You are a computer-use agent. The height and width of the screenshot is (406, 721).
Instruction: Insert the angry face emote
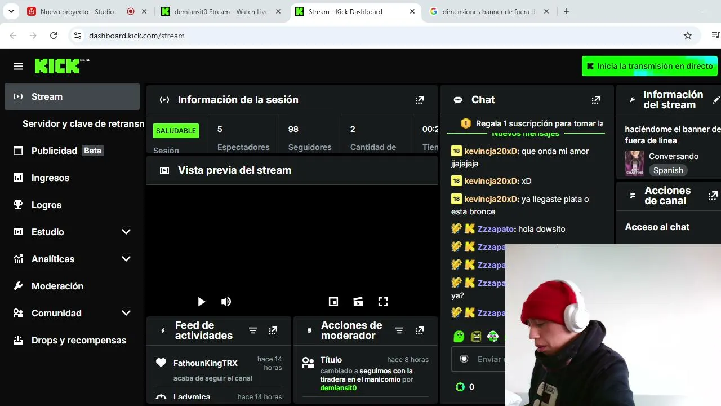click(476, 337)
